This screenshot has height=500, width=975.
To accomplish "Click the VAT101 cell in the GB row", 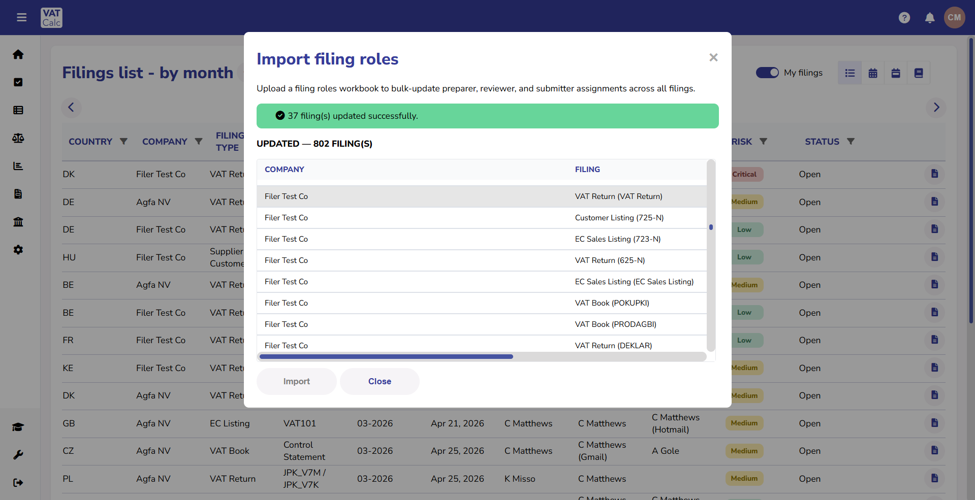I will point(300,423).
